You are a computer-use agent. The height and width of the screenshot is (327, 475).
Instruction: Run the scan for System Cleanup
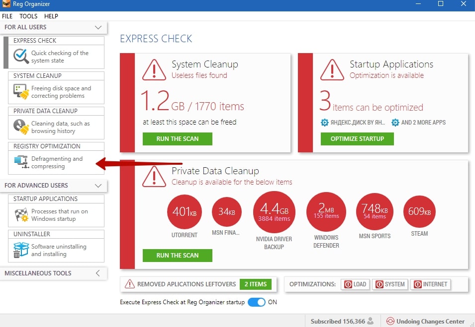point(178,139)
